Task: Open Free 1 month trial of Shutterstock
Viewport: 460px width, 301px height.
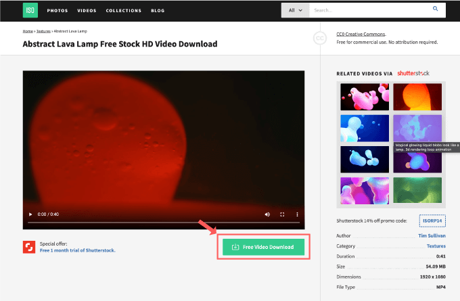Action: pos(77,250)
